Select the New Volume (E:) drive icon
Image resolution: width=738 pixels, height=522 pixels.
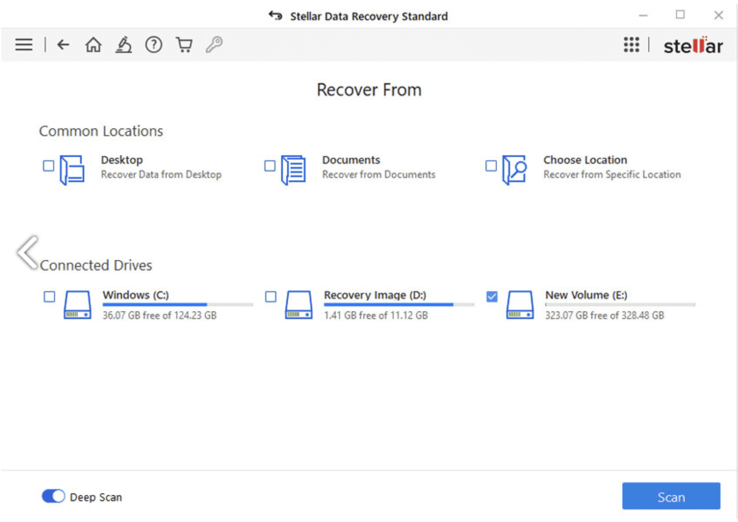coord(519,305)
